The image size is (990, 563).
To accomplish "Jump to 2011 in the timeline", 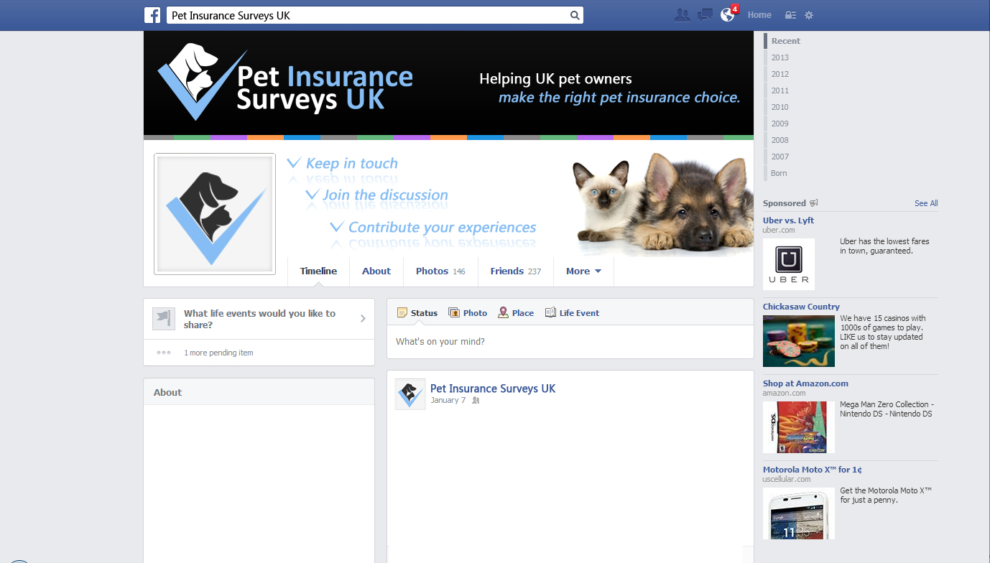I will 780,90.
